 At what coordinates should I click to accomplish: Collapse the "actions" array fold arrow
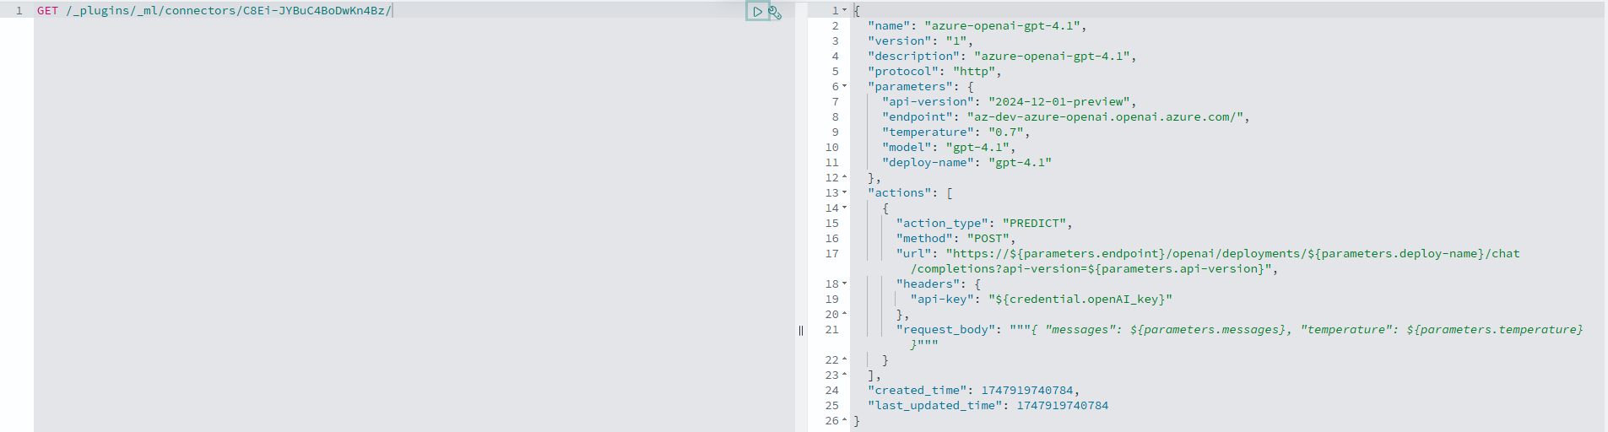[x=845, y=192]
